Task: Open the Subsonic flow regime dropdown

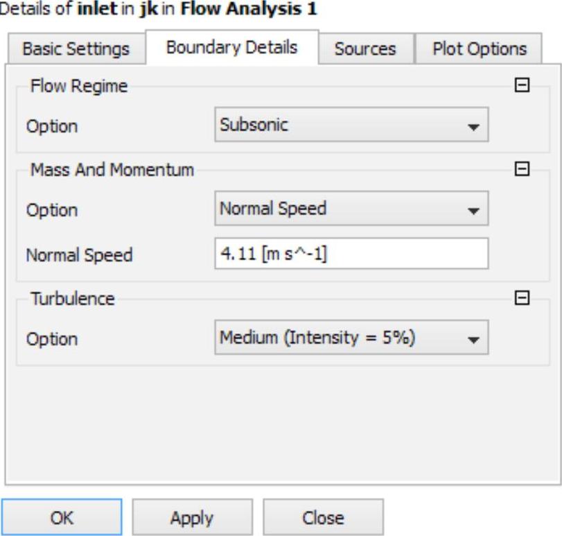Action: [351, 126]
